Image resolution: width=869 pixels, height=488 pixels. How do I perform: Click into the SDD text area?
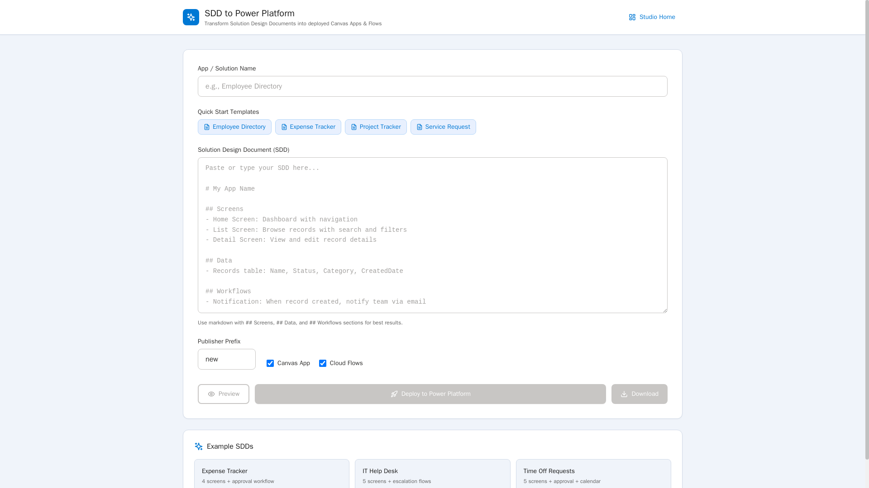coord(433,235)
